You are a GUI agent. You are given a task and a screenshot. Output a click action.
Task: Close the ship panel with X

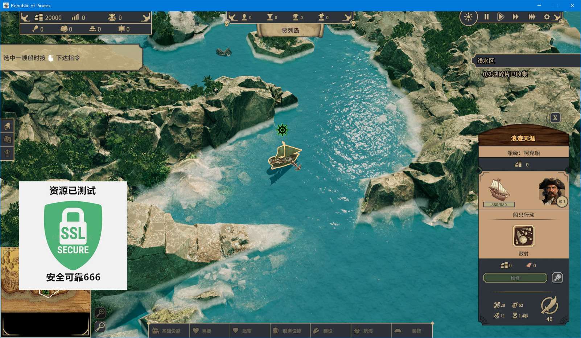(x=555, y=118)
